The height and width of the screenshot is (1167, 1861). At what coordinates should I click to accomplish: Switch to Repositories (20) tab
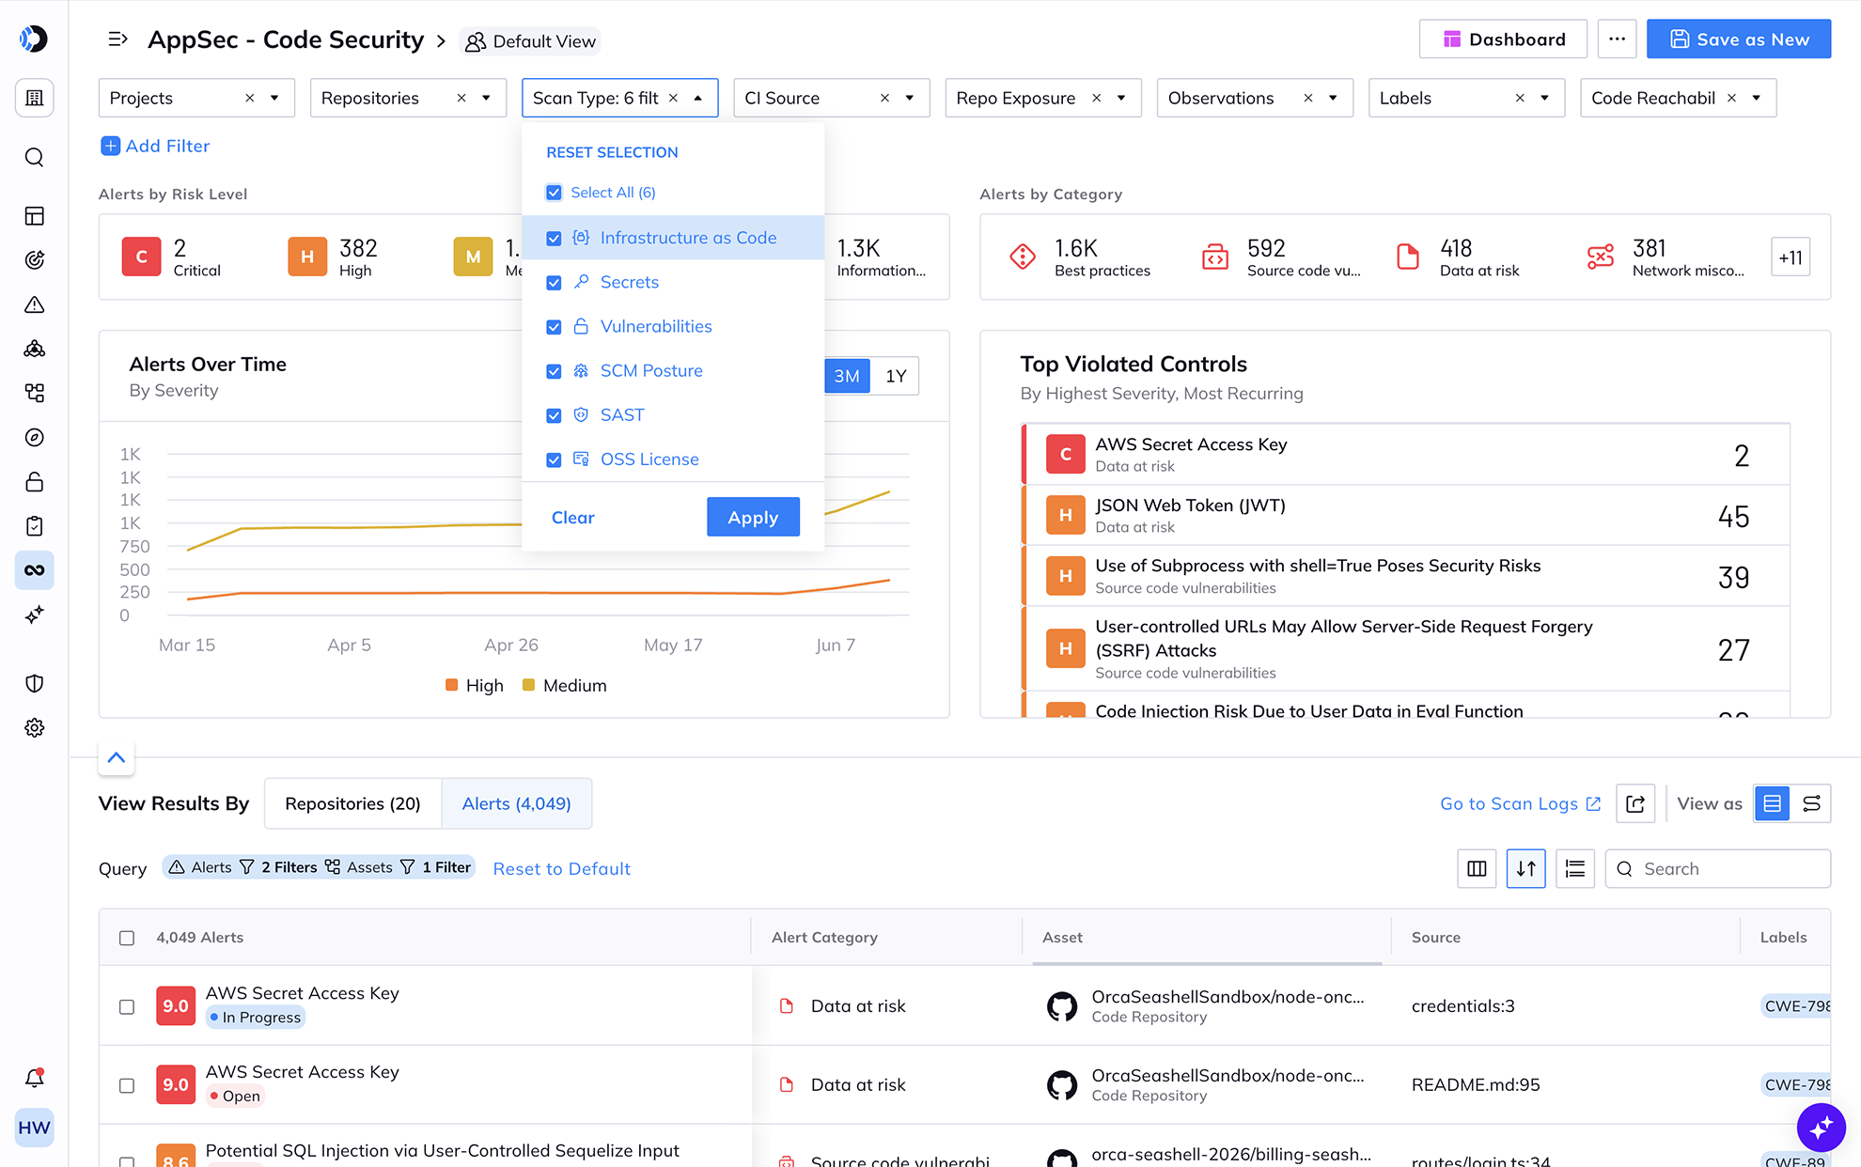click(x=352, y=803)
